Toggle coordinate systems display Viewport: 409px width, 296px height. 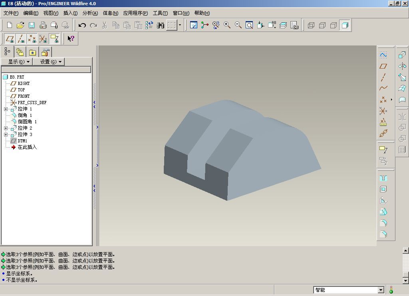pos(43,39)
